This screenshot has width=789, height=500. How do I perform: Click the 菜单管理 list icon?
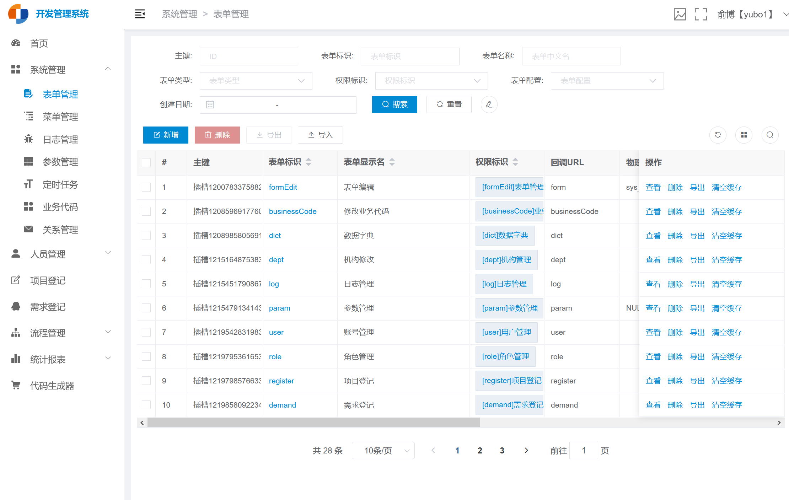click(28, 116)
